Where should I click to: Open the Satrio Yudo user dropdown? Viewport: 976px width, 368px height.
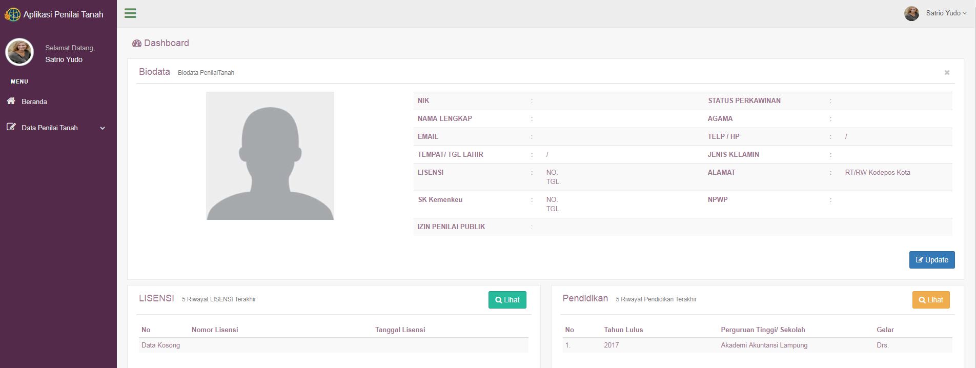tap(946, 13)
